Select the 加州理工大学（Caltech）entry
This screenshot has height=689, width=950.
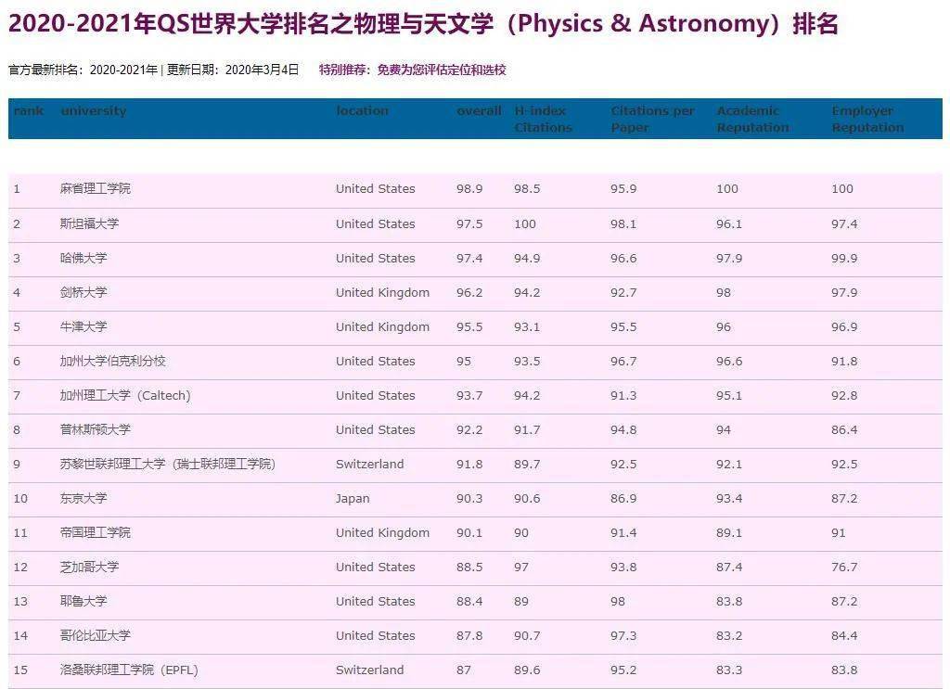tap(130, 395)
